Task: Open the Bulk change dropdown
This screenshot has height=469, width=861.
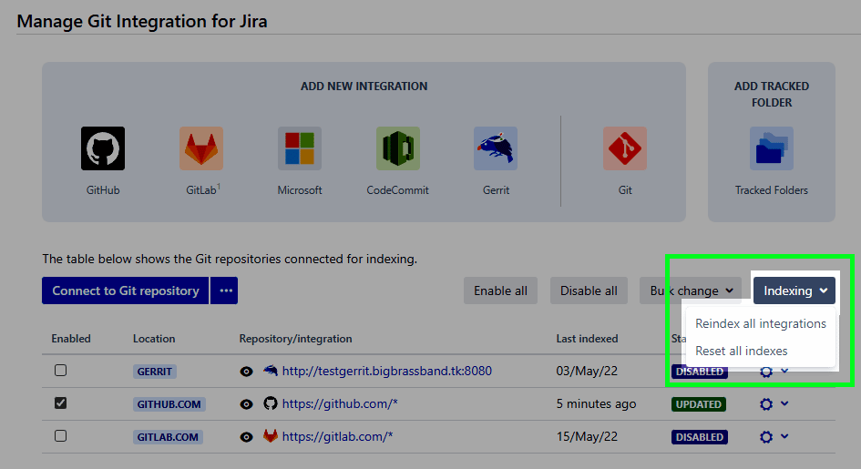Action: [x=691, y=291]
